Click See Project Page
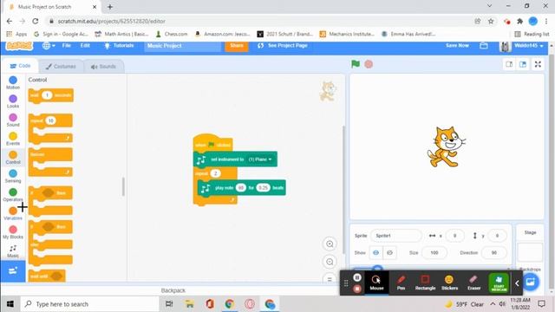The image size is (555, 312). (x=283, y=46)
